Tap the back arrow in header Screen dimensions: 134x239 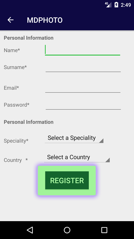[10, 20]
